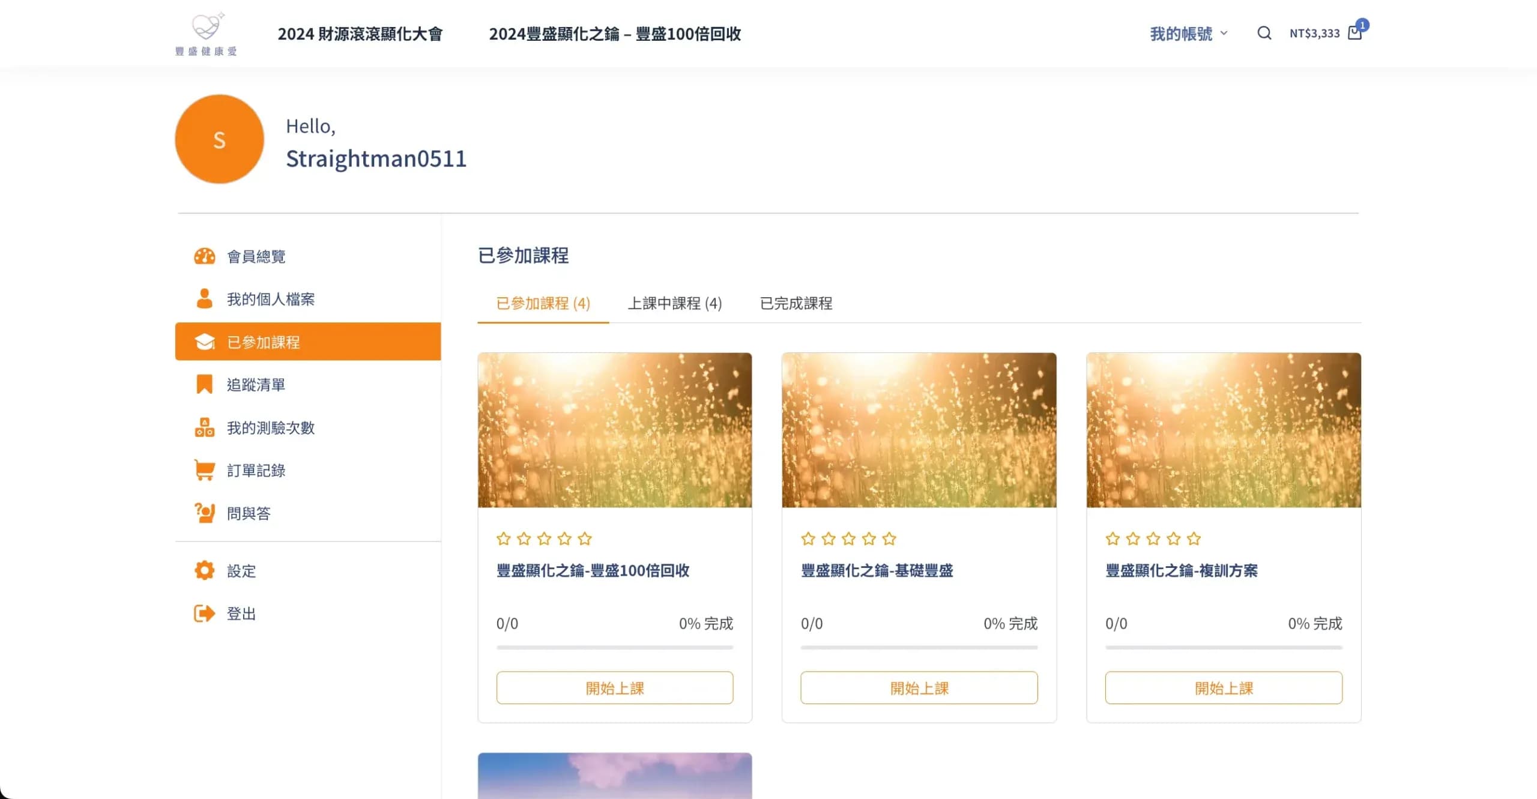Select the 登出 logout option

pos(240,613)
